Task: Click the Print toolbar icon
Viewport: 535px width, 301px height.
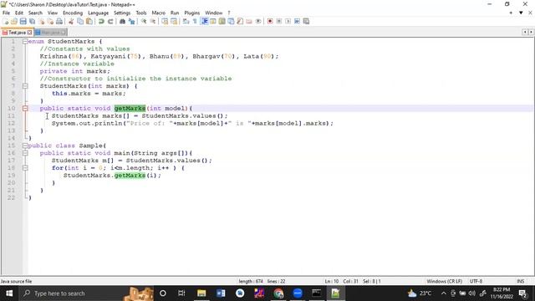Action: click(59, 22)
